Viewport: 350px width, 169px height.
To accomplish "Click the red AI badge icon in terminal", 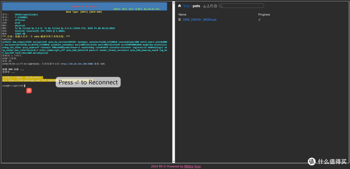I will click(29, 91).
